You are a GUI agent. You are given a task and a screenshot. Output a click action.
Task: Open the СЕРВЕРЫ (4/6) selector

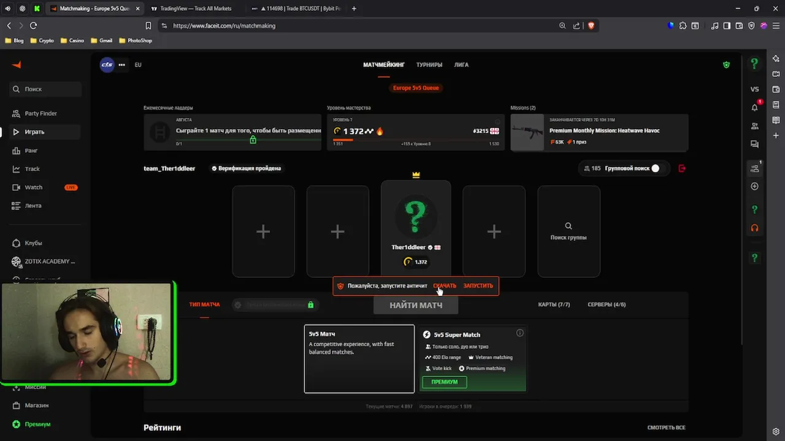point(607,304)
